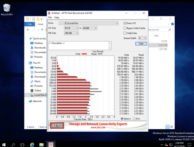Click Explorer properties quick-access icon
Screen dimensions: 194x147
[x=34, y=19]
